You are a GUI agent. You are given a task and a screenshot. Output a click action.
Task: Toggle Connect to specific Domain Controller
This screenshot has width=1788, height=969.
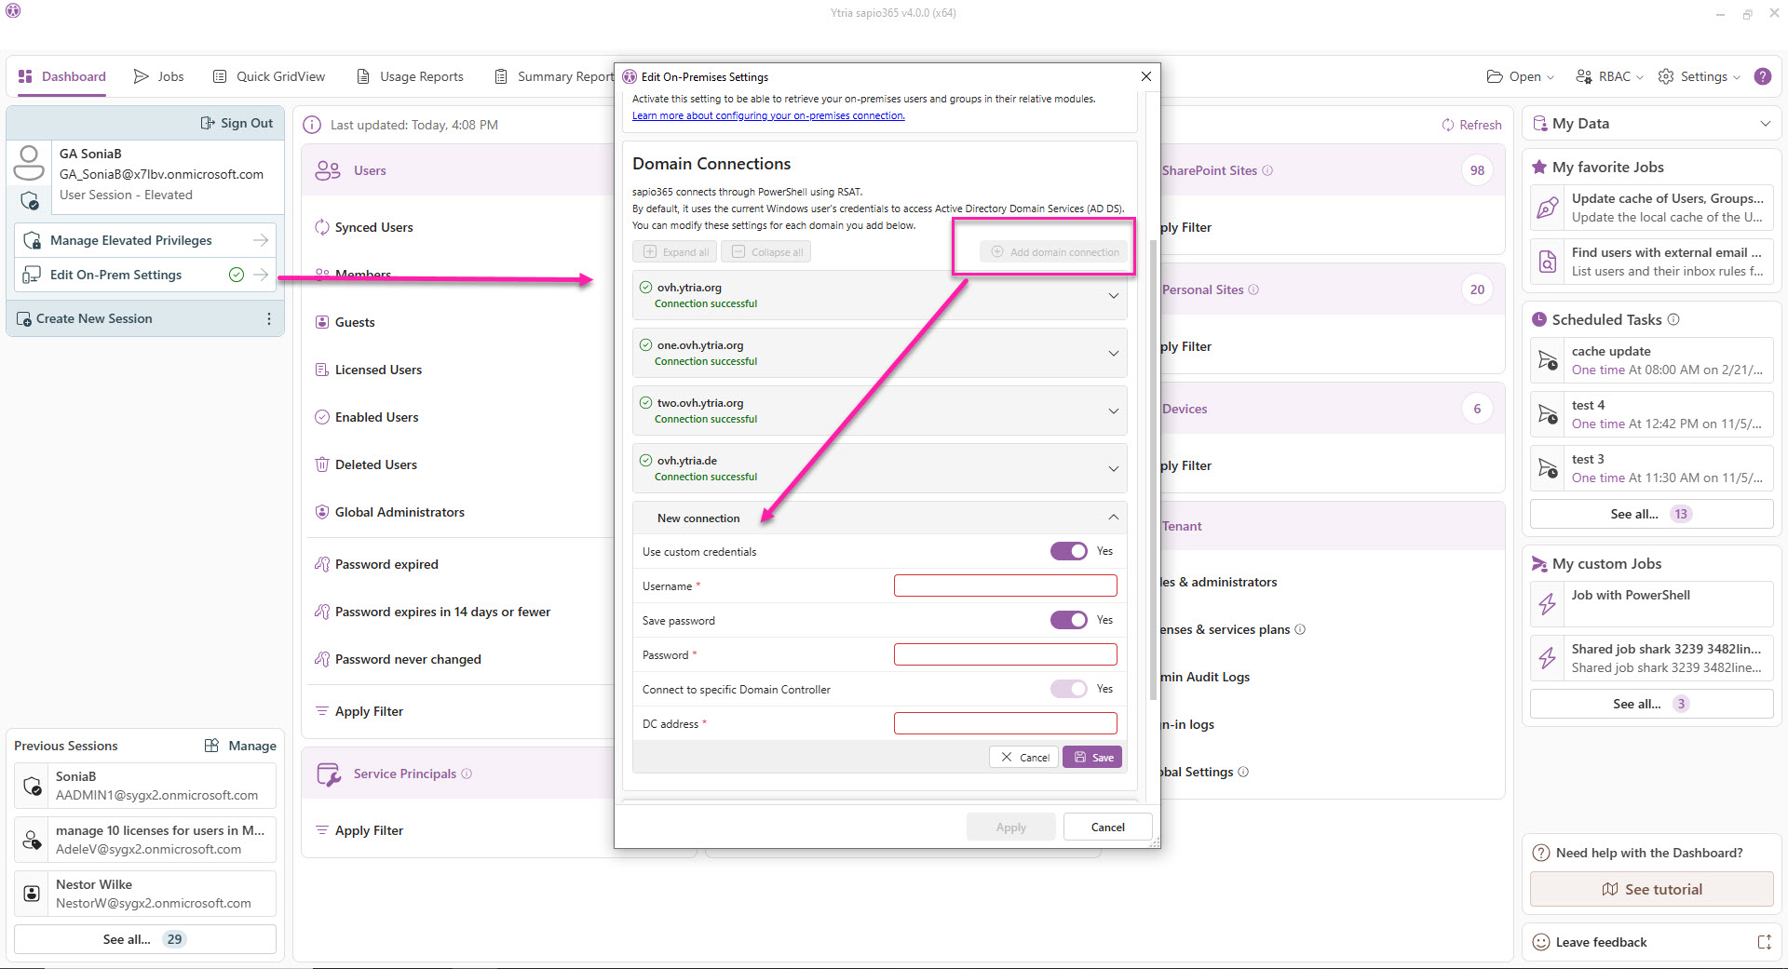tap(1068, 689)
